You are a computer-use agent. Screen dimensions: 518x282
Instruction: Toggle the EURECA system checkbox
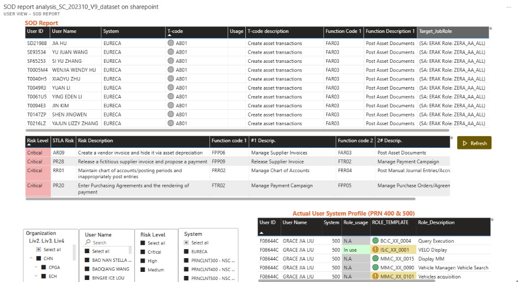pos(186,251)
